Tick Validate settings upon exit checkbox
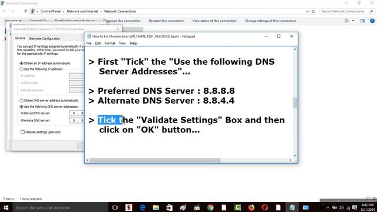This screenshot has height=212, width=377. (x=22, y=132)
